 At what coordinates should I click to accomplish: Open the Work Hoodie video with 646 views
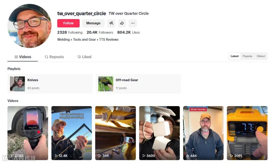tap(203, 133)
